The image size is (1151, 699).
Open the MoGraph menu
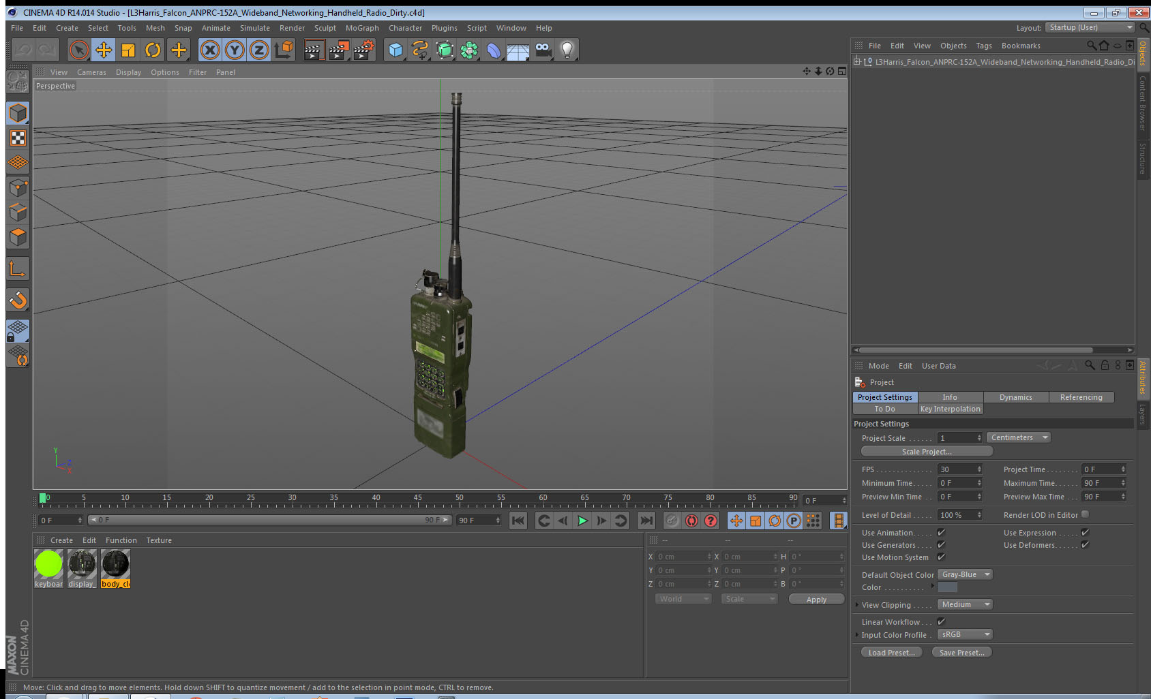click(x=362, y=28)
